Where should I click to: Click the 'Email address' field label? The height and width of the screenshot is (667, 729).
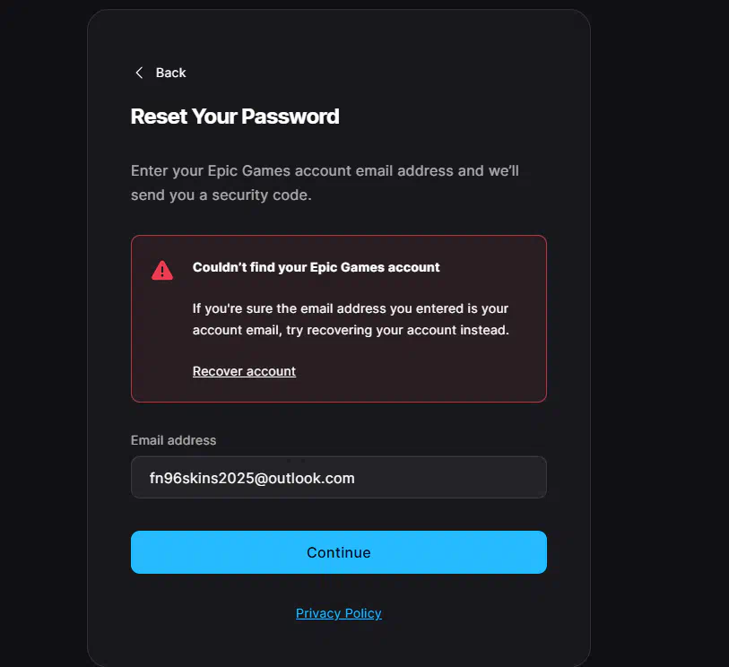coord(173,440)
